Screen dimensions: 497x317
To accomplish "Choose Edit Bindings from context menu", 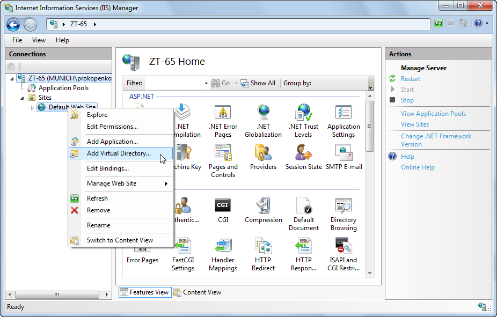I will point(121,168).
